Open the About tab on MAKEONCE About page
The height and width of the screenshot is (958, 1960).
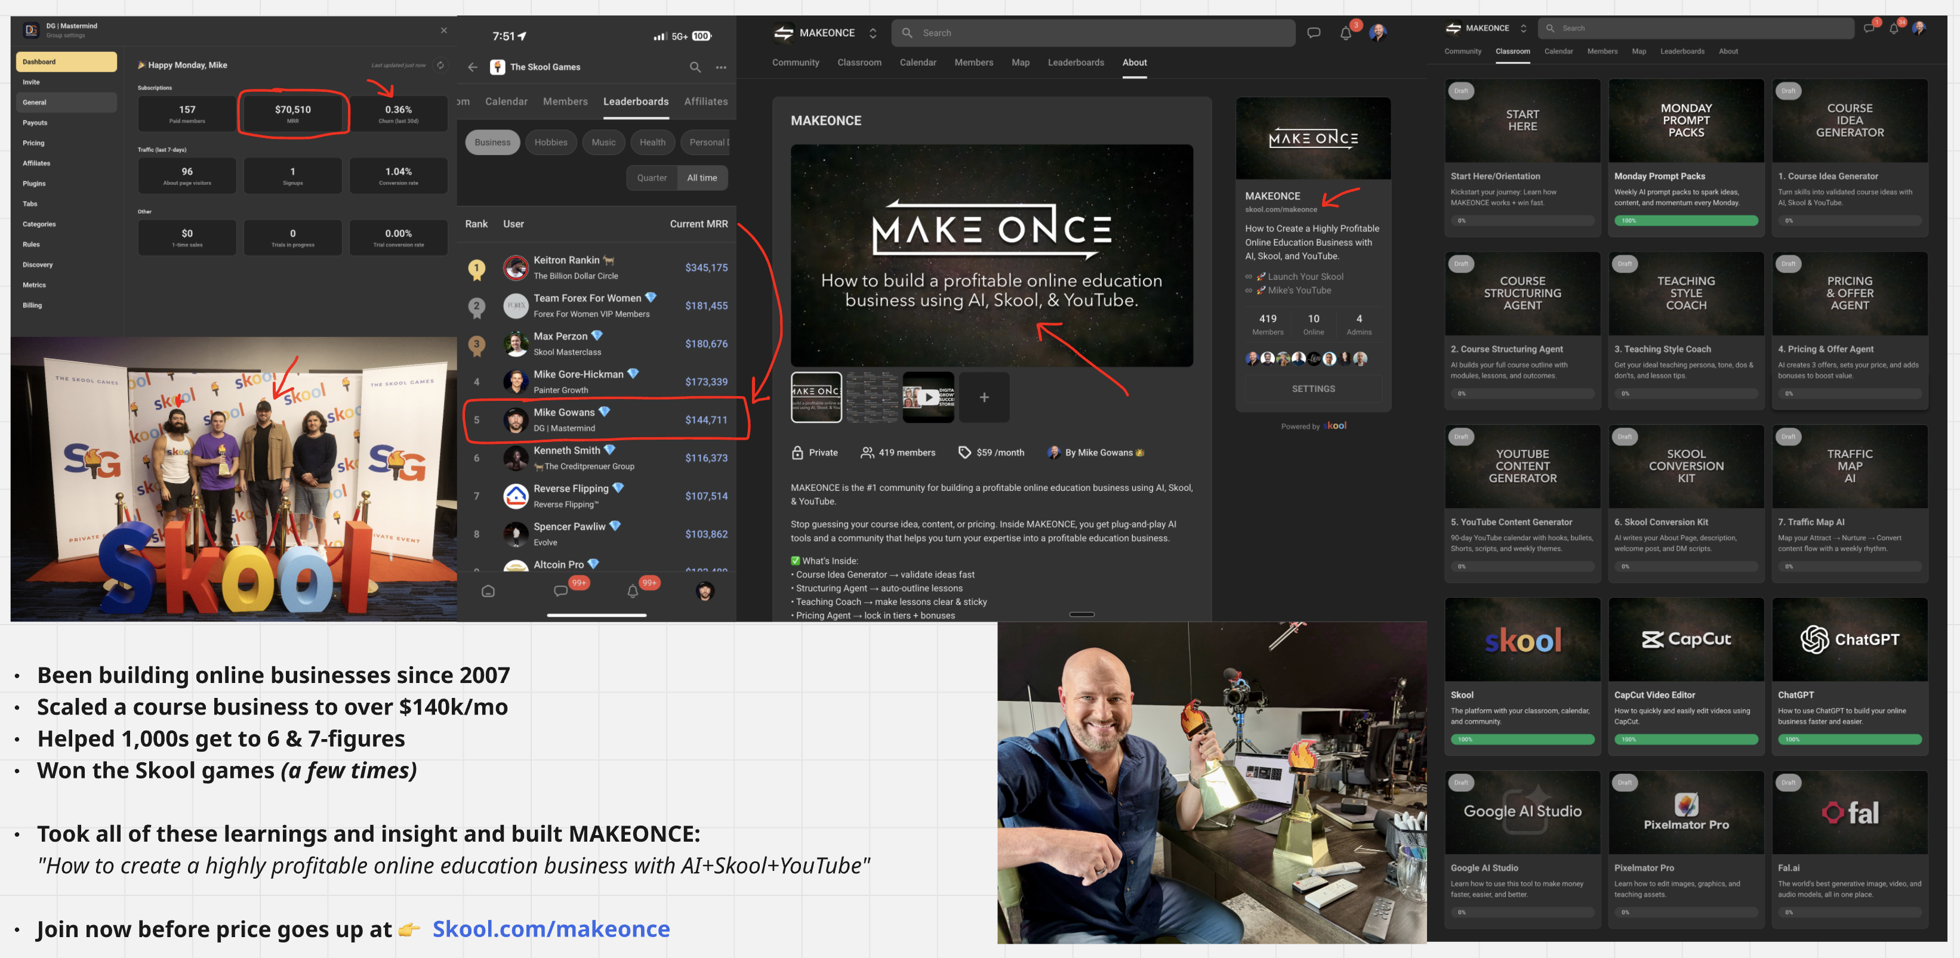[1134, 63]
